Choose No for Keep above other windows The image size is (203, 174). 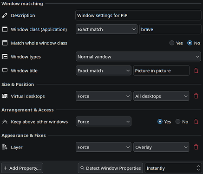pyautogui.click(x=178, y=122)
